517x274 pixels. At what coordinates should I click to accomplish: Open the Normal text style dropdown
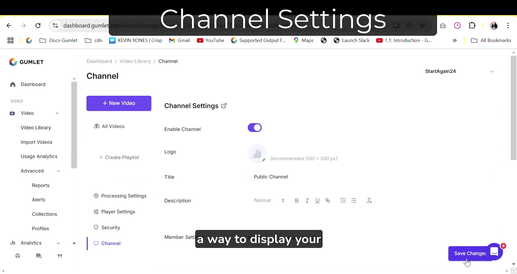pos(269,200)
